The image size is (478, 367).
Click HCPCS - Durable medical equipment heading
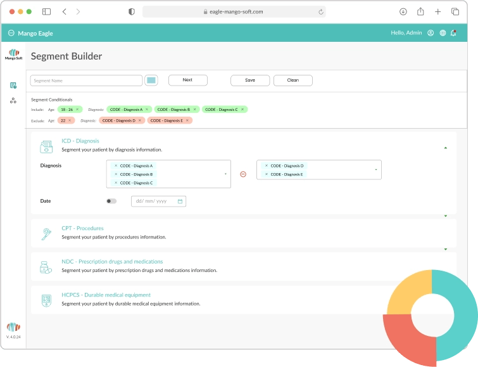[106, 295]
